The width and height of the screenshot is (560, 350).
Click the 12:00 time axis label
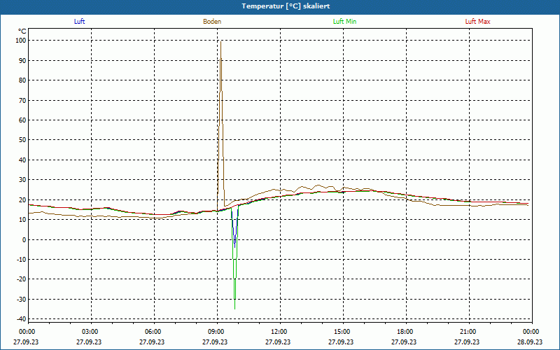point(279,332)
